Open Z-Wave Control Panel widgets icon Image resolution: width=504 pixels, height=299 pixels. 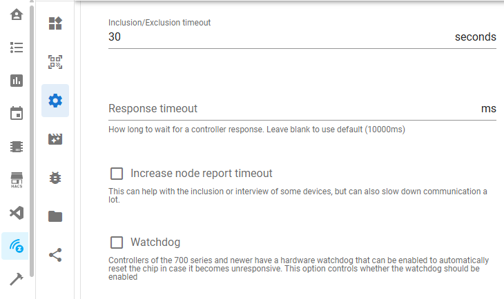click(x=55, y=24)
